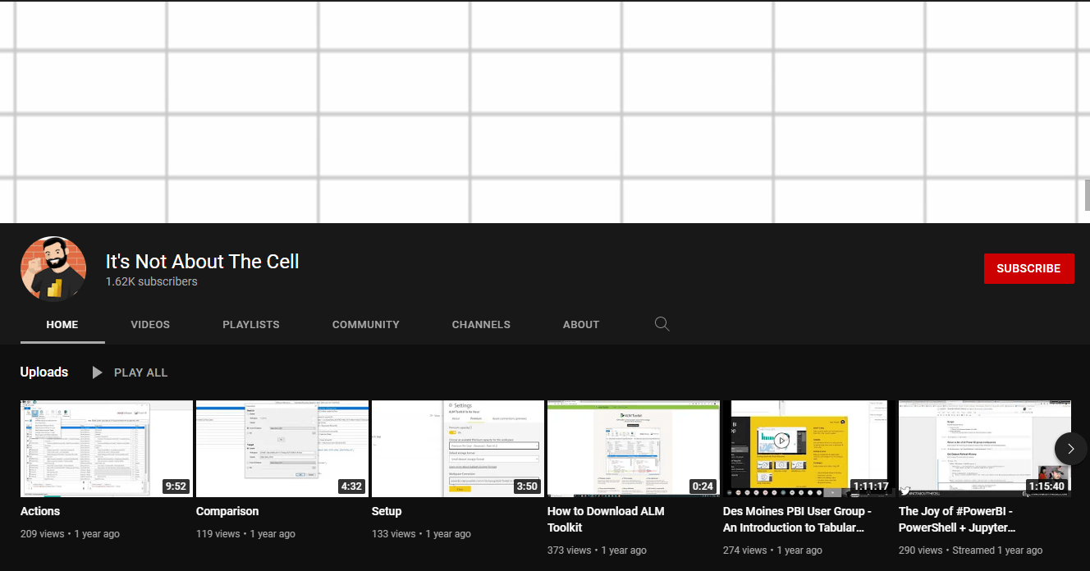Click How to Download ALM Toolkit title

coord(606,519)
